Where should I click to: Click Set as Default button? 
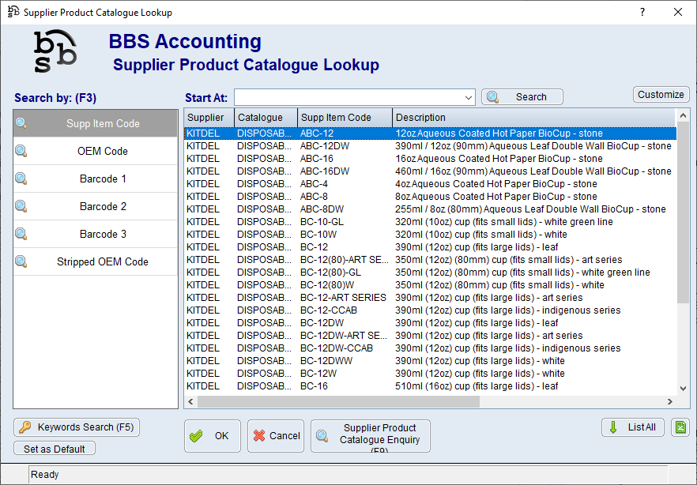pos(55,449)
